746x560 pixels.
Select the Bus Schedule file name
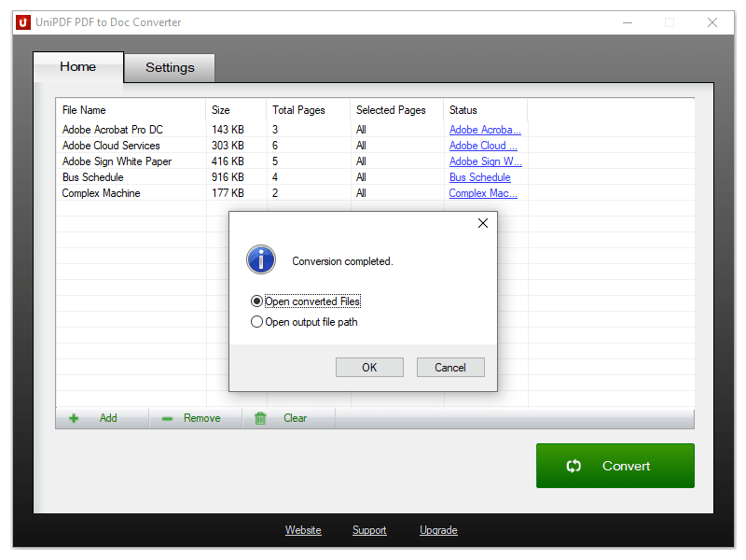point(92,177)
